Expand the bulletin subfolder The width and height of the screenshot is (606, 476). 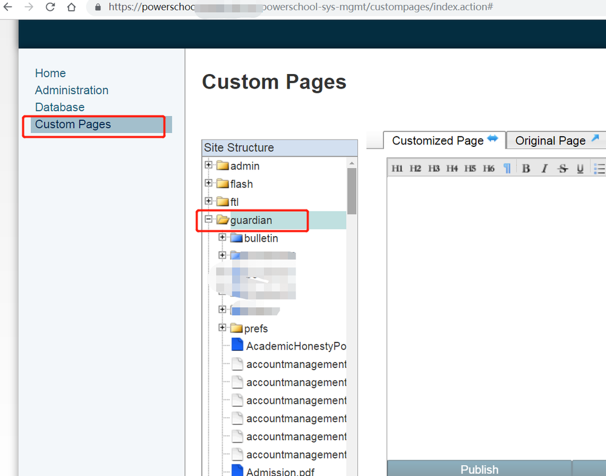coord(222,237)
